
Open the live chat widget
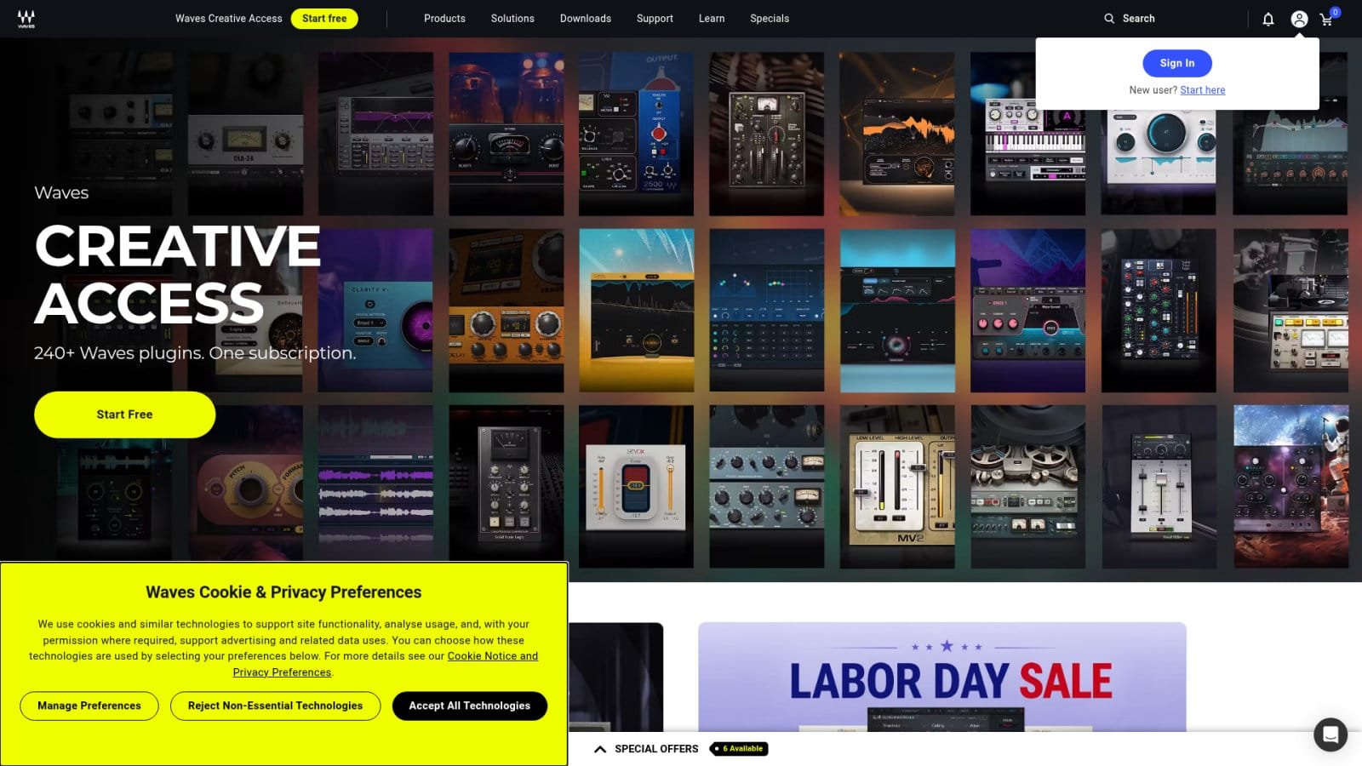1331,734
